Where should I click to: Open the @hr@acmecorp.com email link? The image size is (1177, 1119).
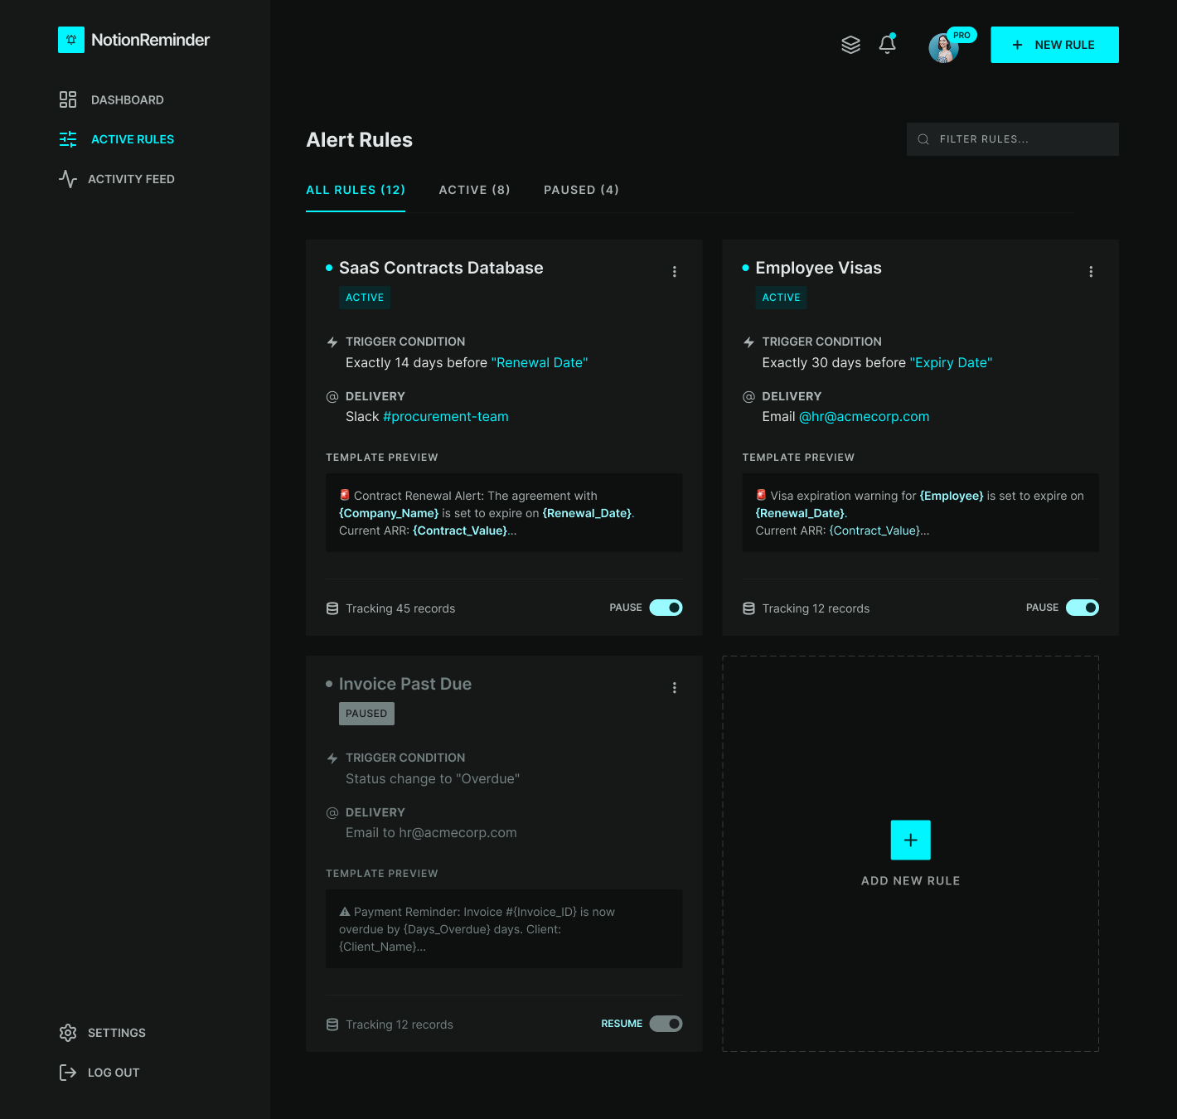pos(864,417)
